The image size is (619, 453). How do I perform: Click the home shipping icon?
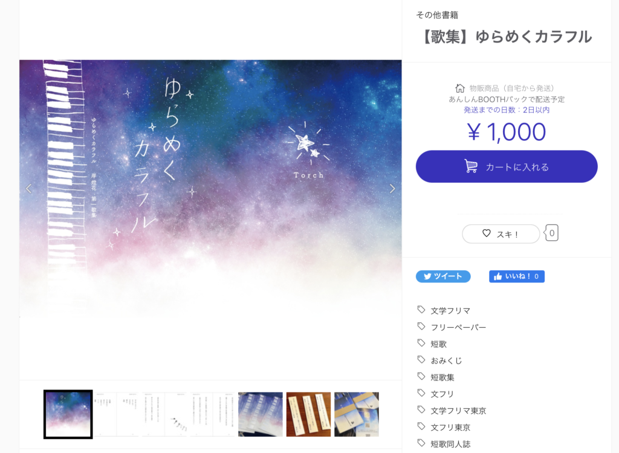coord(459,88)
